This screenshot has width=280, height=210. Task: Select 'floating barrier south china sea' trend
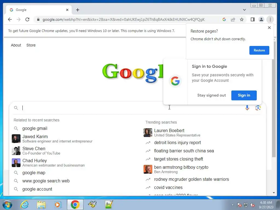184,151
